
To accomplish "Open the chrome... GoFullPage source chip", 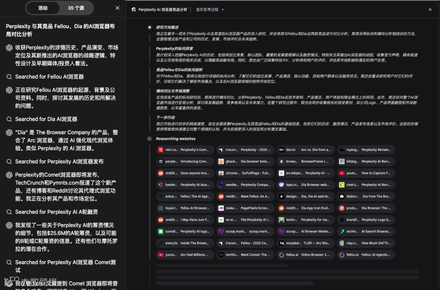I will tap(245, 173).
